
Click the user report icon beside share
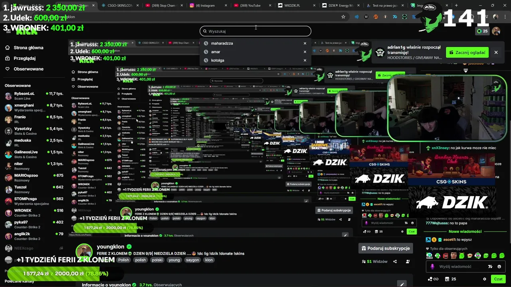click(x=408, y=261)
